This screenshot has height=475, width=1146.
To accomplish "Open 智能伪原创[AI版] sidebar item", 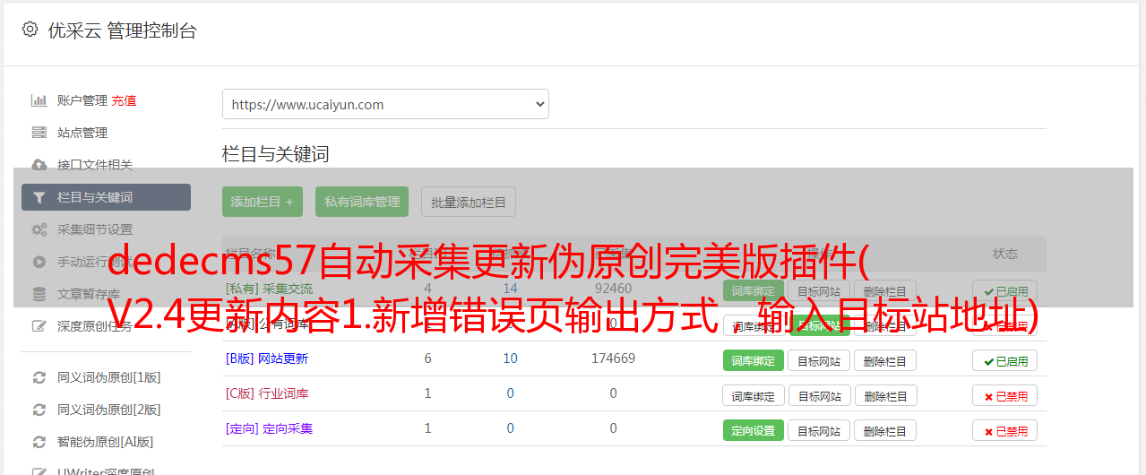I will [x=106, y=442].
